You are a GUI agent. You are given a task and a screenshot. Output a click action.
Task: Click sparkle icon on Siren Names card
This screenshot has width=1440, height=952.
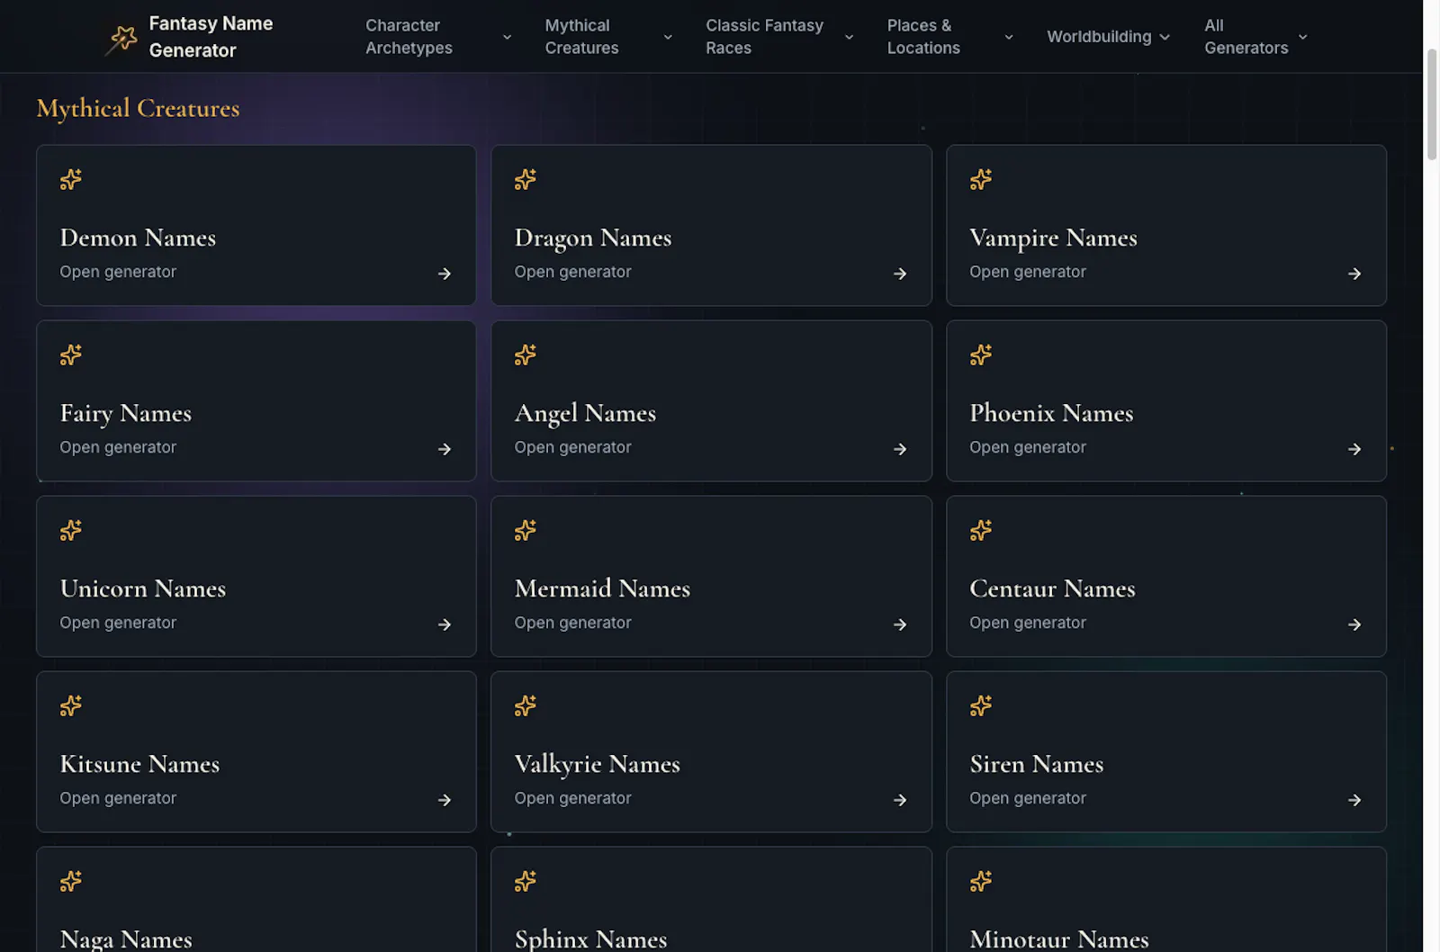(x=981, y=705)
